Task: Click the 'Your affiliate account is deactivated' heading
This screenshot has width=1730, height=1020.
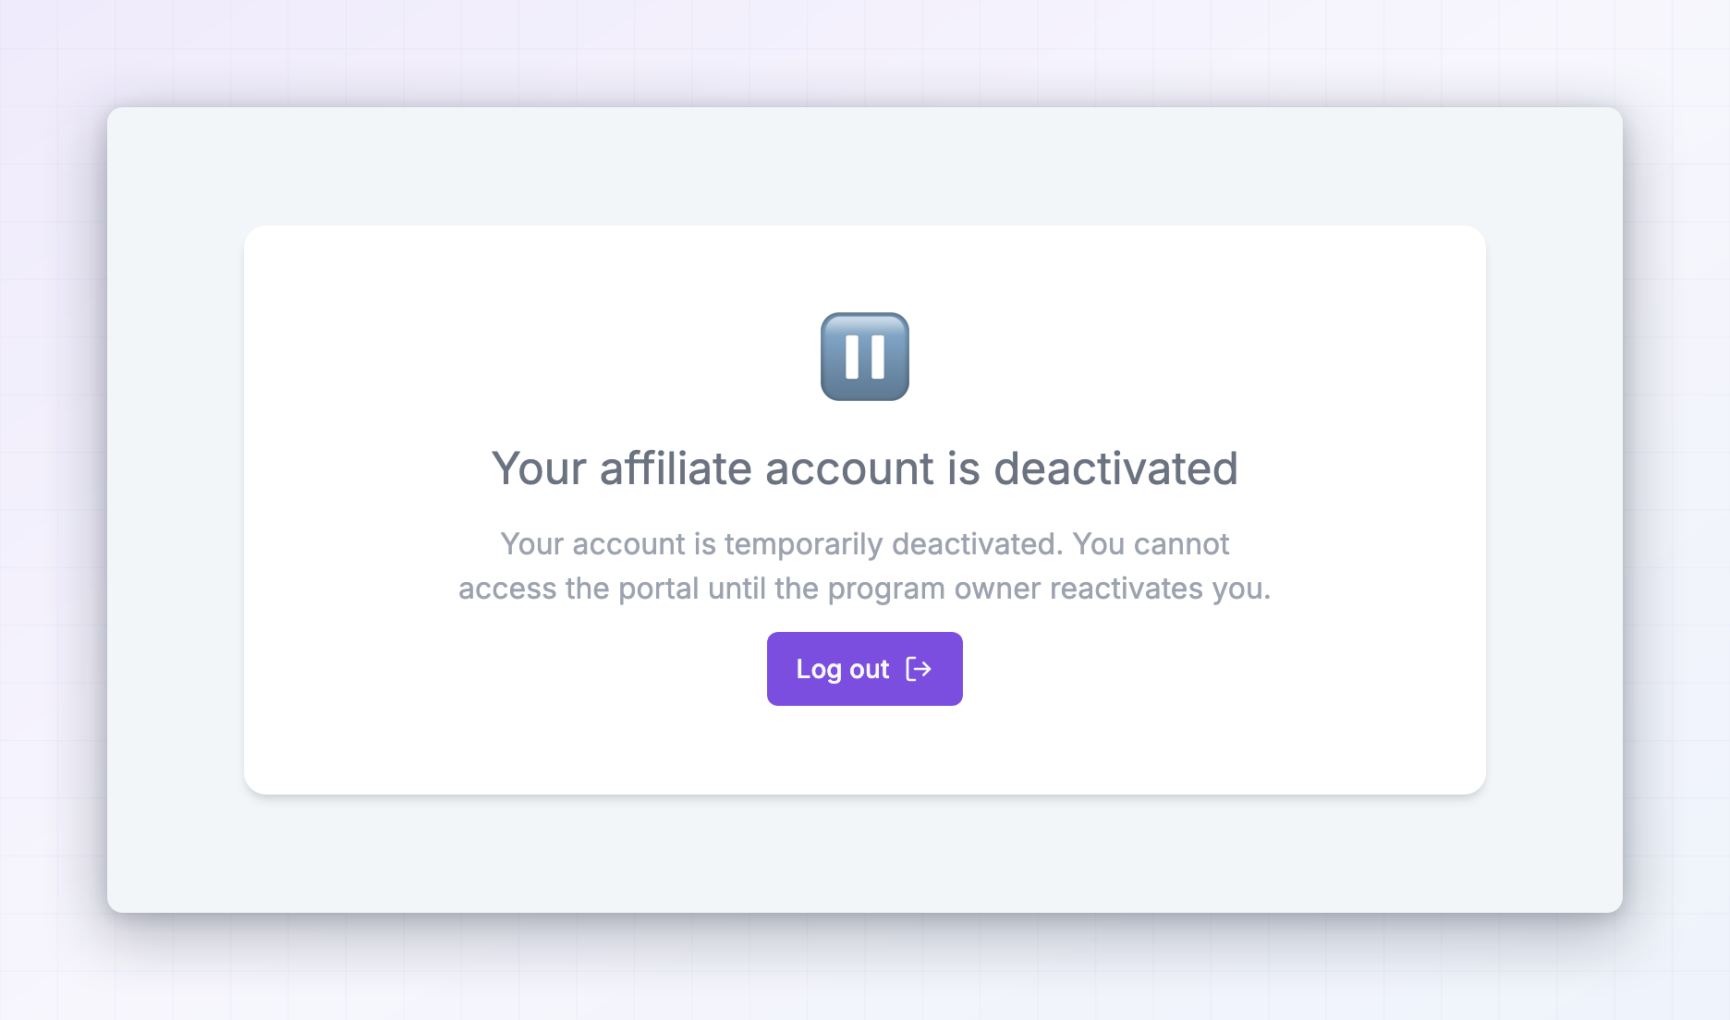Action: (x=865, y=468)
